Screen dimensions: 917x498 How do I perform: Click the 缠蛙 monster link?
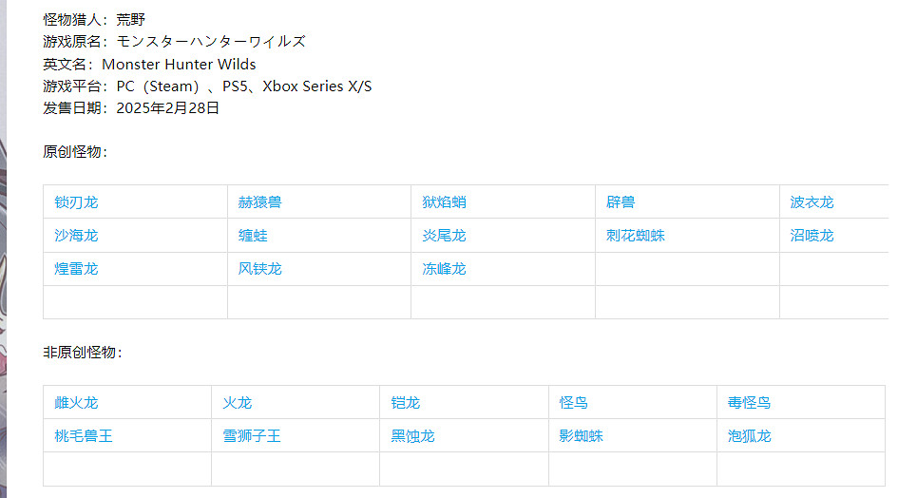253,236
